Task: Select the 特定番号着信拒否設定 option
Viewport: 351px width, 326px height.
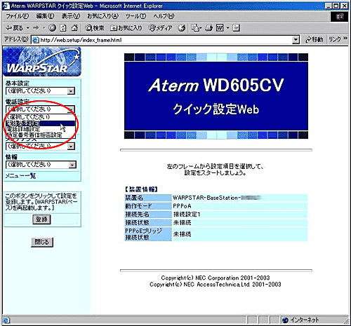Action: coord(40,135)
